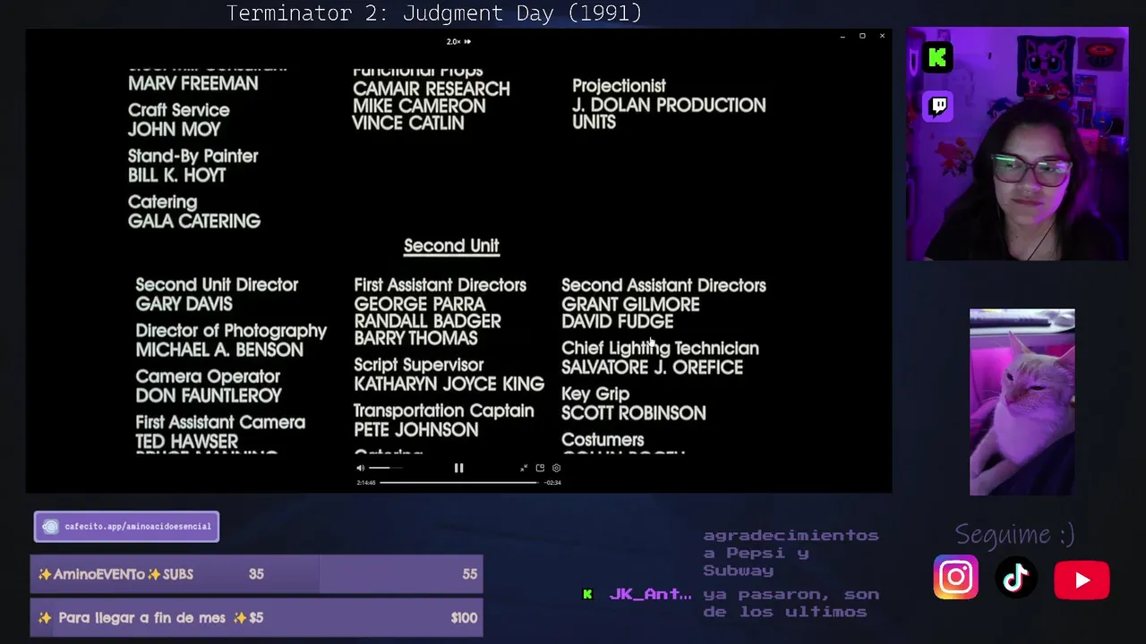The height and width of the screenshot is (644, 1146).
Task: Click the AminoEVENTo SUBS goal bar
Action: click(256, 574)
